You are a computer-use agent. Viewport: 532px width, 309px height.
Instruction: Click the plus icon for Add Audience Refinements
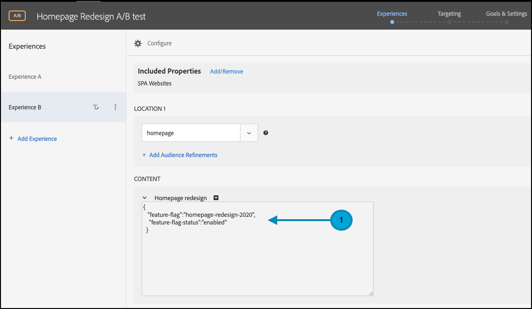tap(144, 155)
